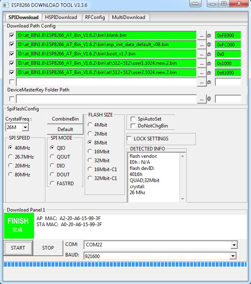Click the green FINISH status indicator
Viewport: 251px width, 284px height.
(19, 226)
